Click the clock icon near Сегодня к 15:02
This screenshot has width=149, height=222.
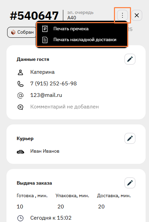pyautogui.click(x=20, y=218)
